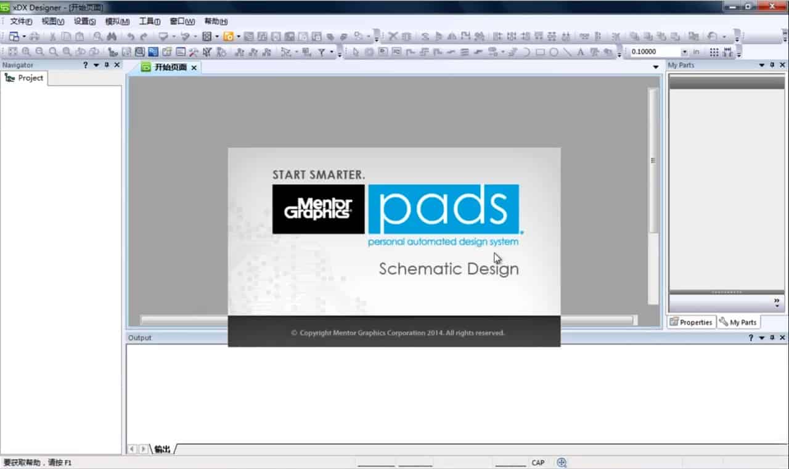Open the grid spacing 0.10000 dropdown
The image size is (789, 469).
[684, 52]
